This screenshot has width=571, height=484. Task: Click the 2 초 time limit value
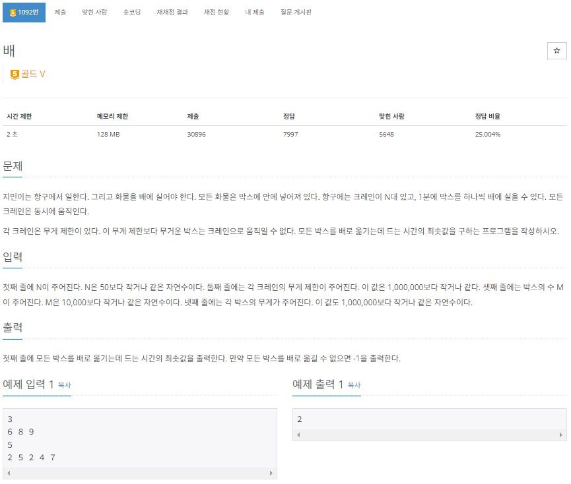coord(12,134)
